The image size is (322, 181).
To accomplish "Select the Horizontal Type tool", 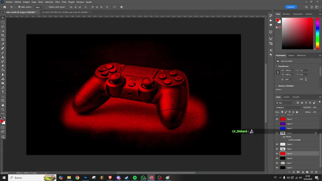I will tap(3, 92).
